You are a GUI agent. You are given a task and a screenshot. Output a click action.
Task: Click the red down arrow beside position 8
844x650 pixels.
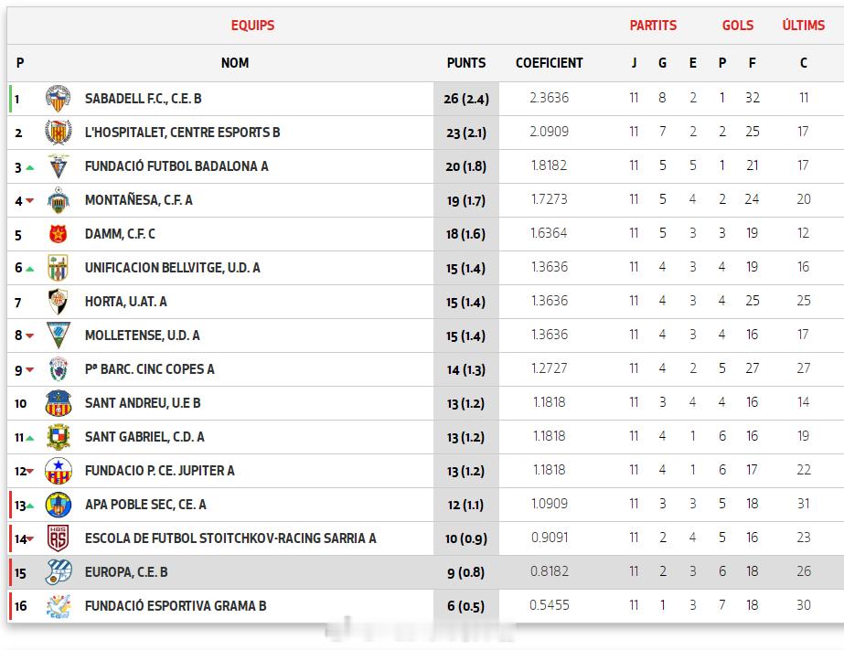click(30, 336)
